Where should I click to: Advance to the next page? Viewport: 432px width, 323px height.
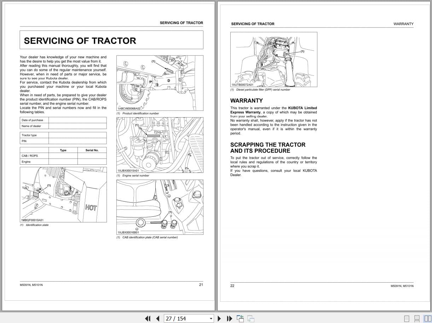coord(219,318)
